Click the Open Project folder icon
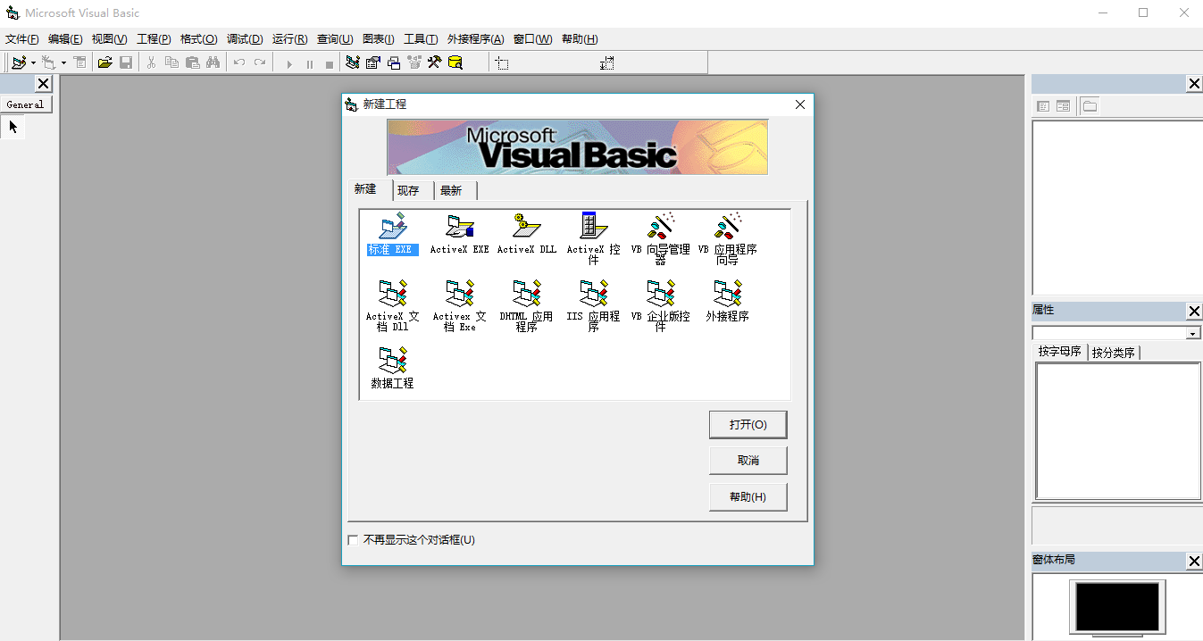1203x641 pixels. click(104, 62)
